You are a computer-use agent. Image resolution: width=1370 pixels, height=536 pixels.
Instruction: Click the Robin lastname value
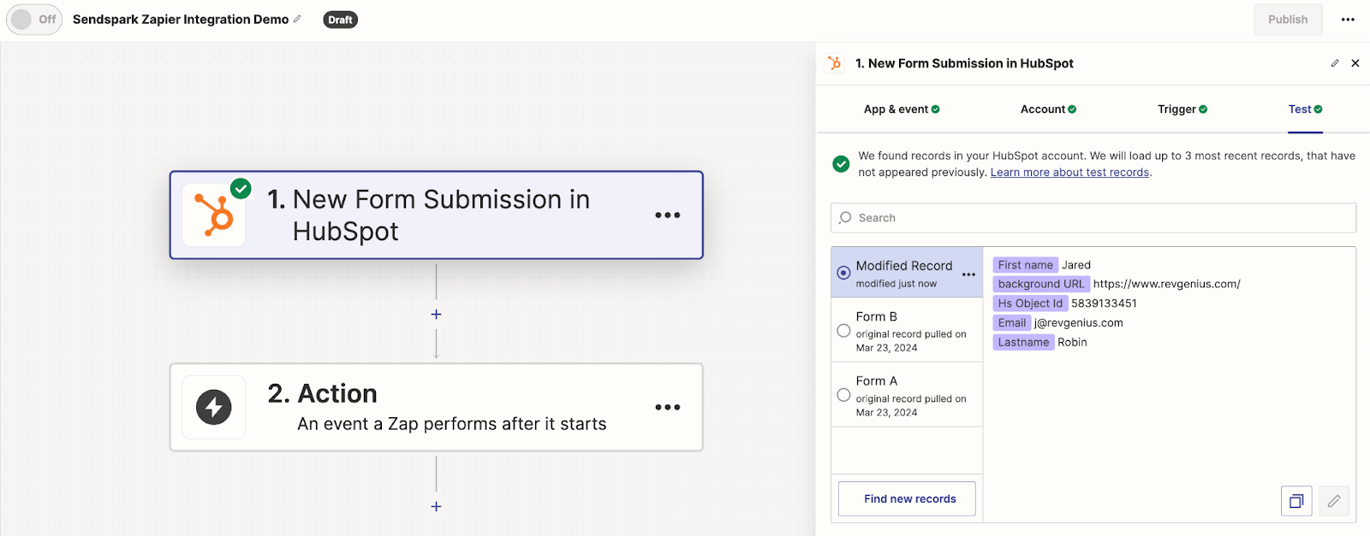pyautogui.click(x=1072, y=342)
